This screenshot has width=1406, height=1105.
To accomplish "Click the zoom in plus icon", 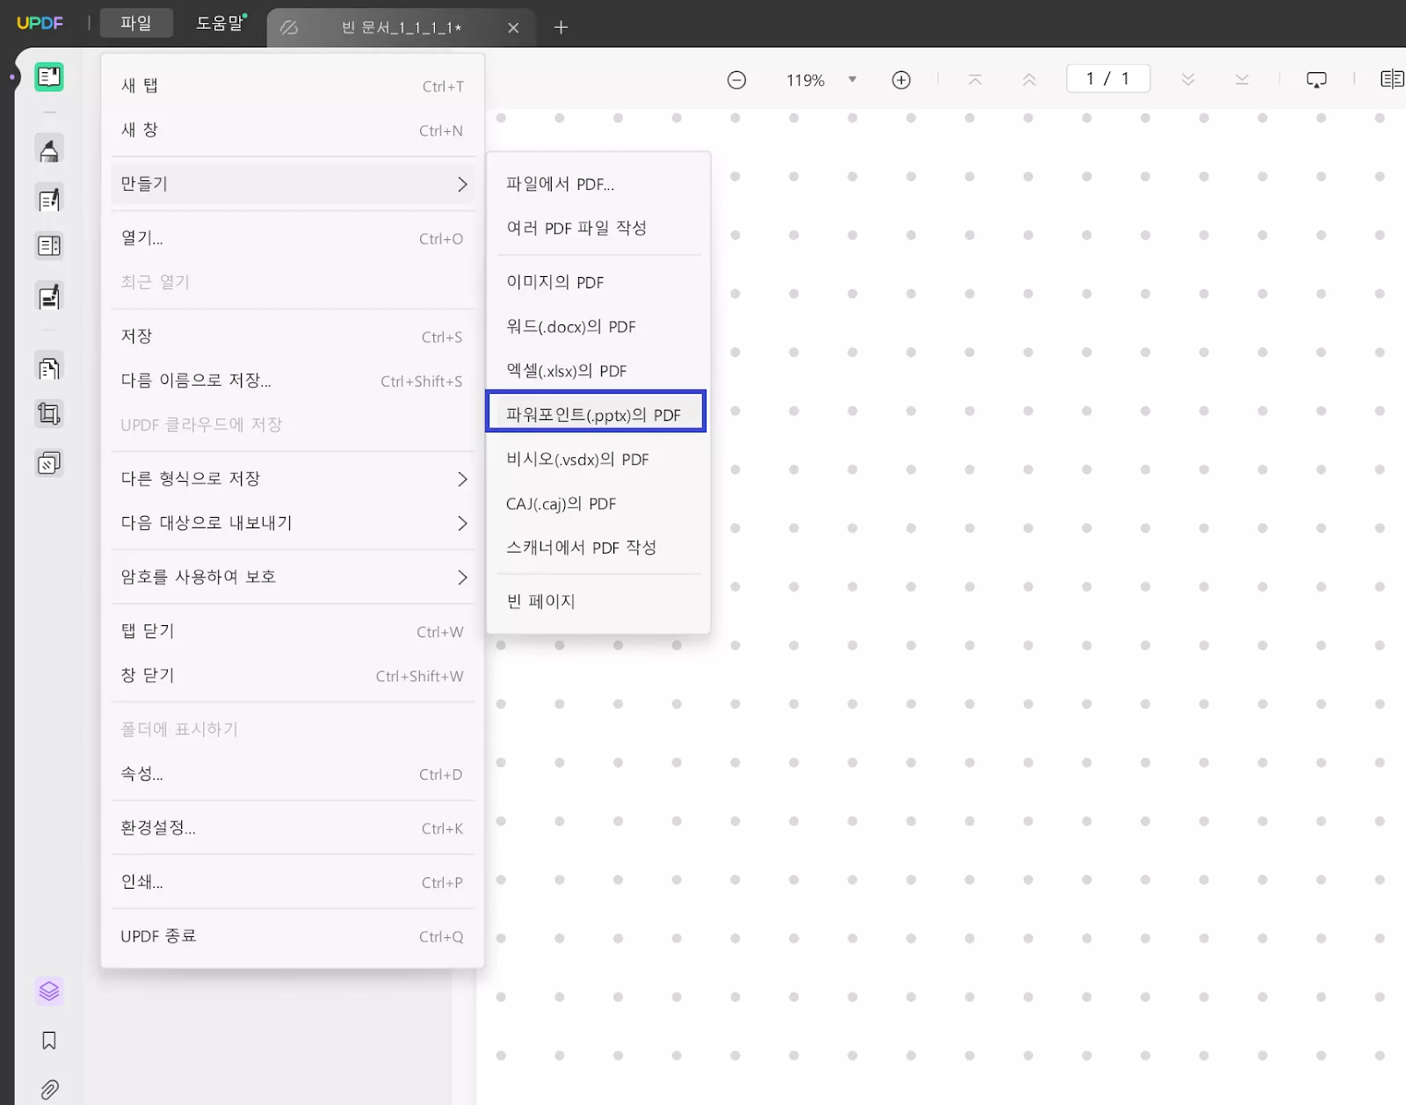I will point(901,80).
